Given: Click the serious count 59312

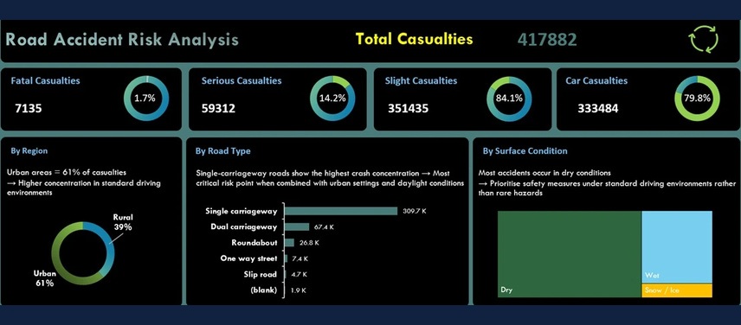Looking at the screenshot, I should tap(218, 109).
